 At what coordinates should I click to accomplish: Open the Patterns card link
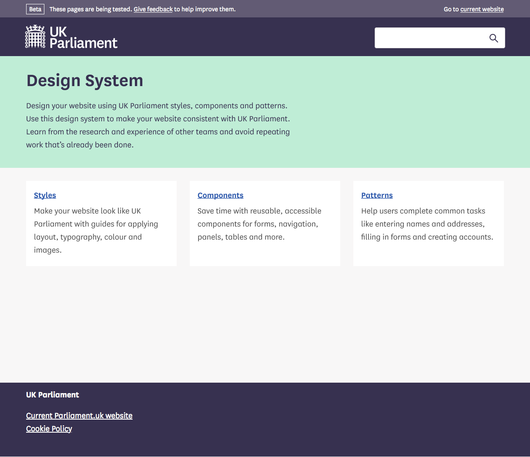[377, 195]
